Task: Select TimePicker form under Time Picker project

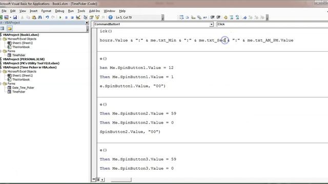Action: (18, 92)
